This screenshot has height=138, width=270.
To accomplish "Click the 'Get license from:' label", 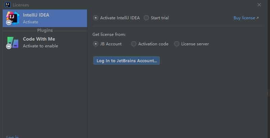I will [109, 34].
